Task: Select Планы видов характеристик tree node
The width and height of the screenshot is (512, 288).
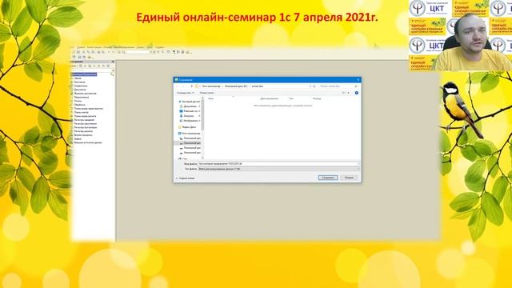Action: tap(89, 109)
